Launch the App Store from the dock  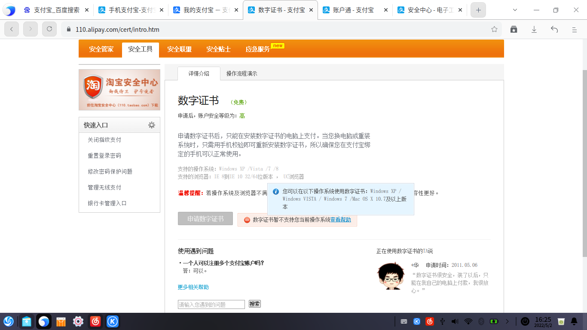(x=61, y=321)
